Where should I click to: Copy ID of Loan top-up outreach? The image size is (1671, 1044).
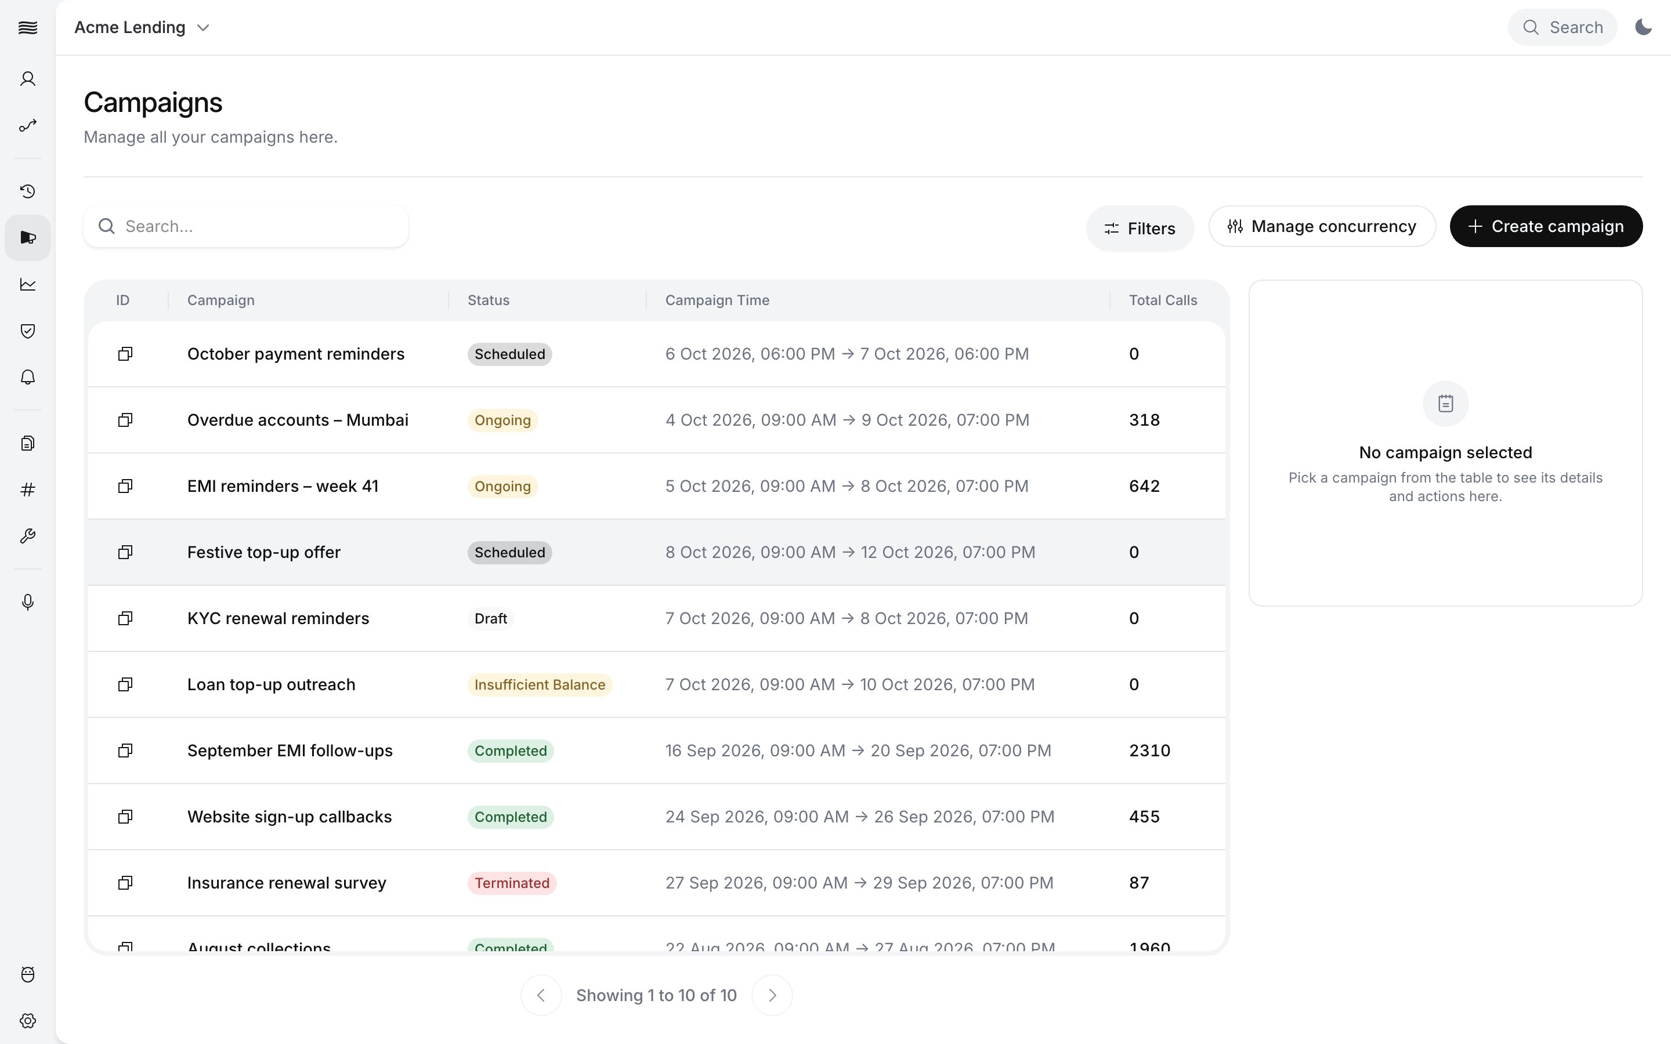click(125, 684)
